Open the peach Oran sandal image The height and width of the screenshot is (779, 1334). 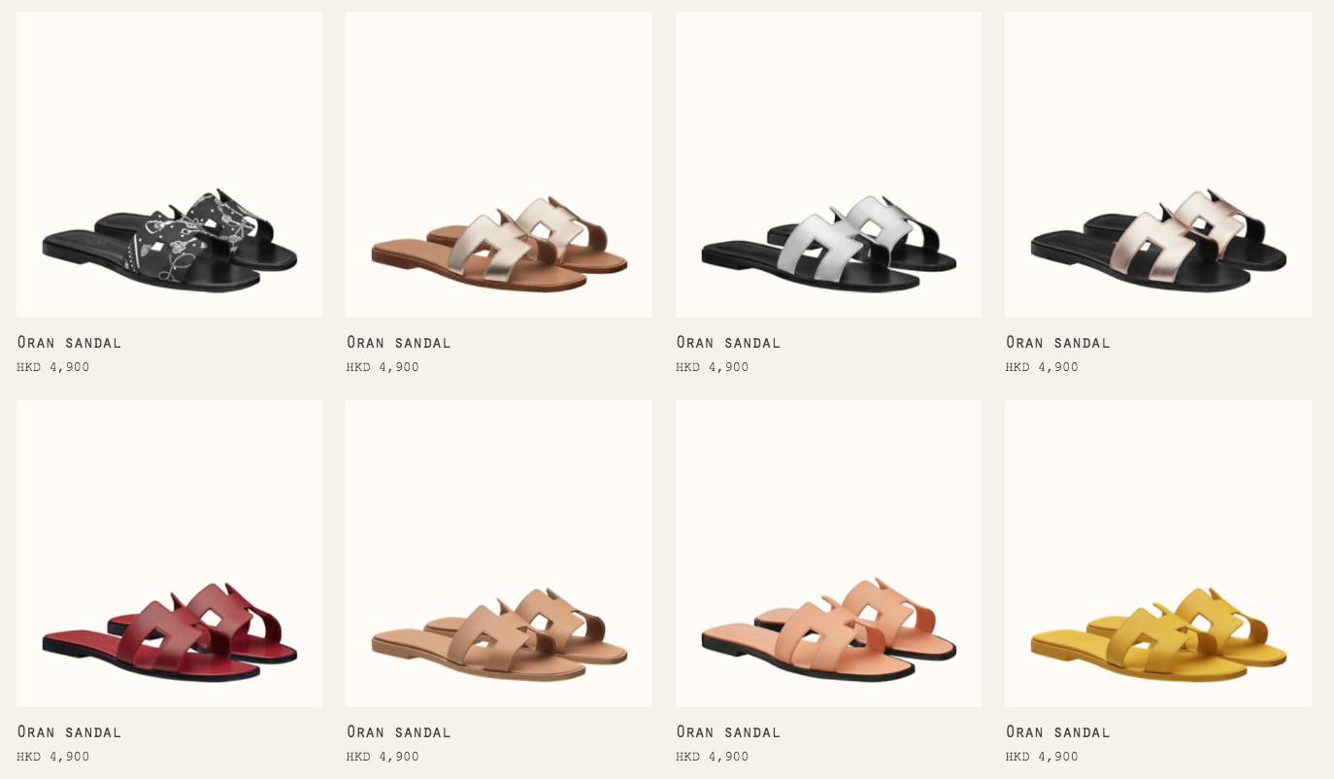[x=828, y=554]
